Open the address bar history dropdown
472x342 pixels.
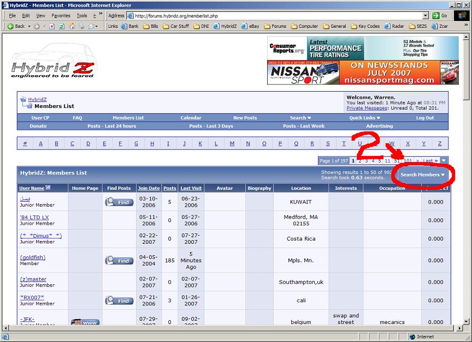(x=426, y=16)
